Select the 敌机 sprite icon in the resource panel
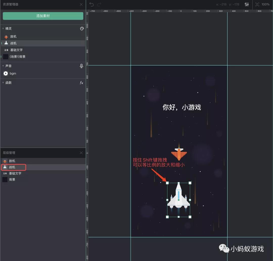This screenshot has height=261, width=273. (6, 36)
